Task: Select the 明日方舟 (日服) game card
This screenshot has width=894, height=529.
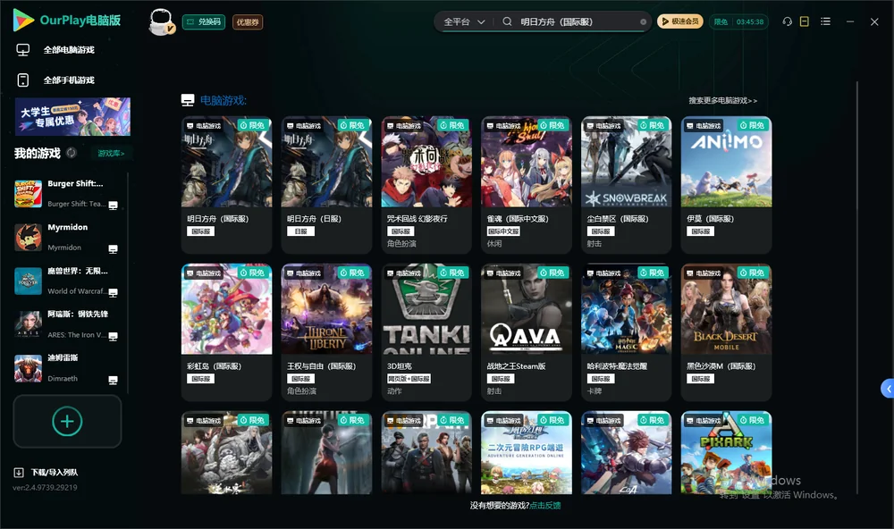Action: (x=326, y=185)
